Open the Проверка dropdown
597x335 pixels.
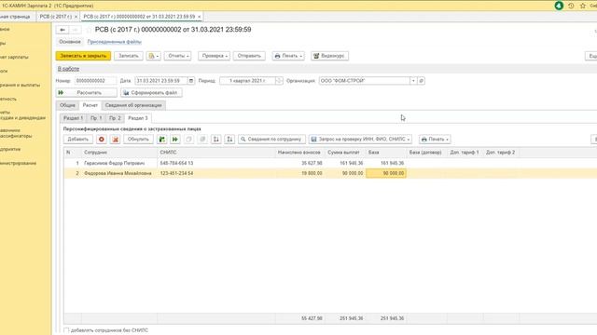click(214, 56)
